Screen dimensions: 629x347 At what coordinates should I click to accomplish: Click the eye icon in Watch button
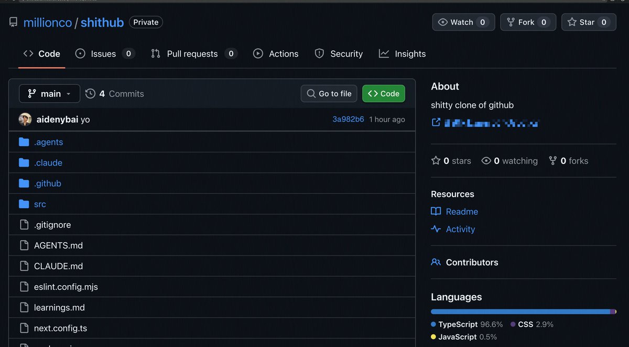443,22
